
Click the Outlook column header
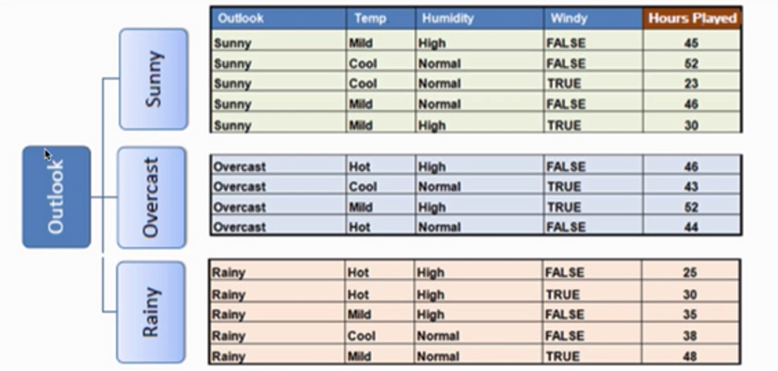tap(241, 18)
